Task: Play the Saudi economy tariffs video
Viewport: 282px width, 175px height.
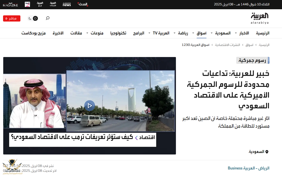Action: pyautogui.click(x=89, y=105)
